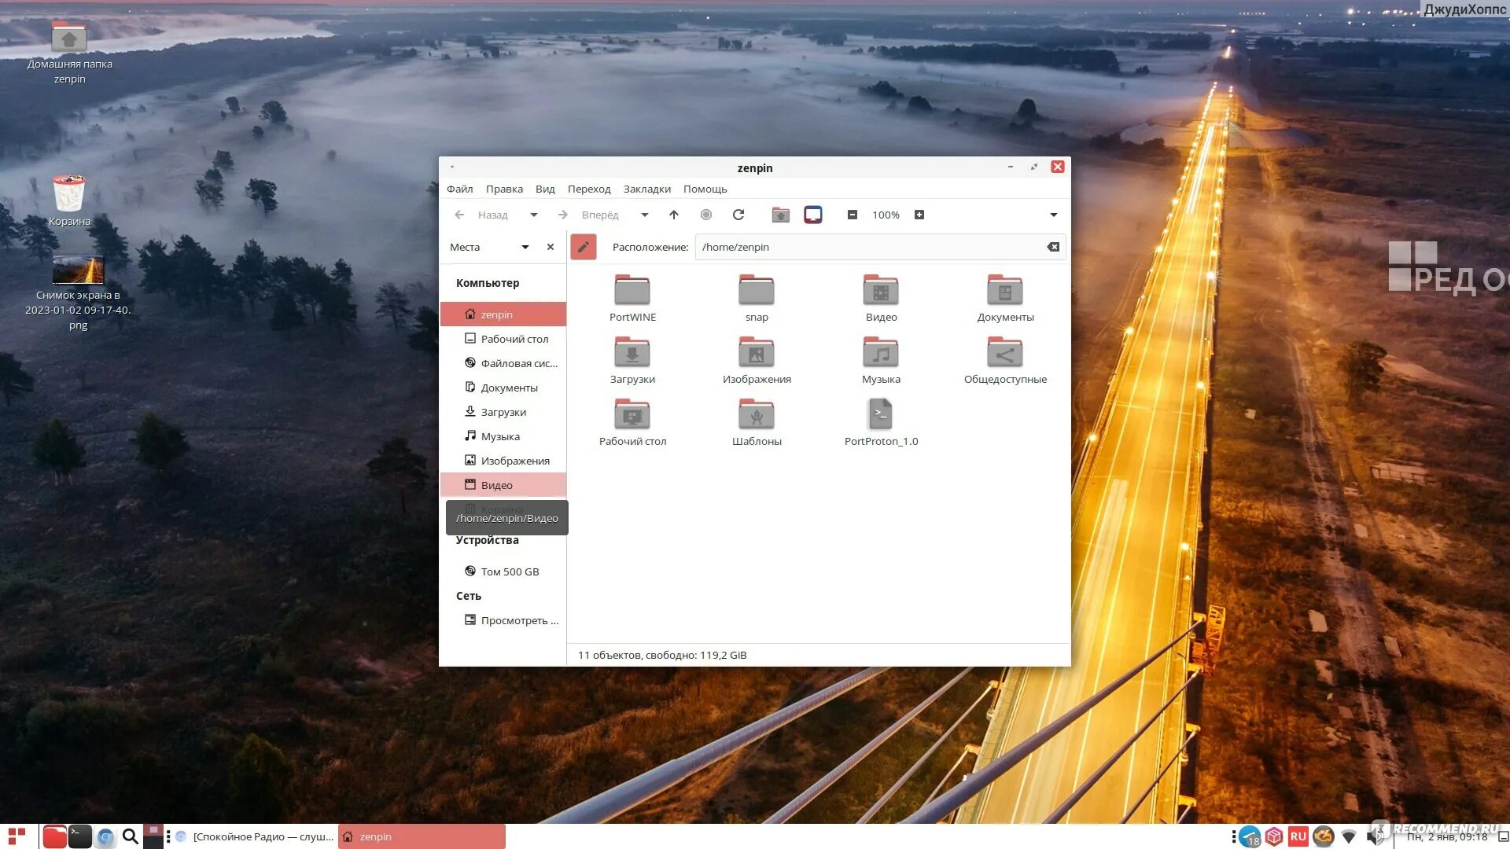The height and width of the screenshot is (849, 1510).
Task: Close the Места side panel
Action: (x=551, y=247)
